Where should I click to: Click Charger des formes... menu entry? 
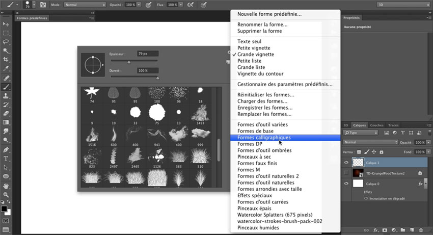[x=264, y=101]
